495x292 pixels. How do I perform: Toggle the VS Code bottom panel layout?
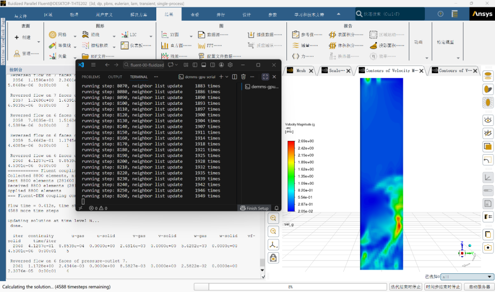tap(203, 65)
